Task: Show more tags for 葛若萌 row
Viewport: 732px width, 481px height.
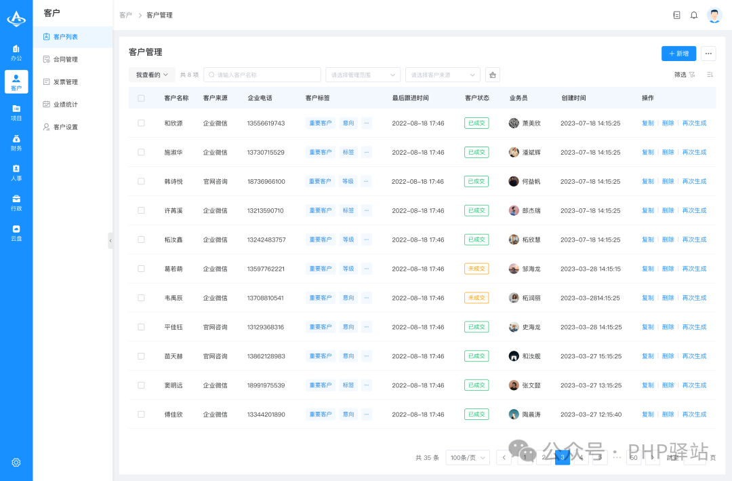Action: 367,269
